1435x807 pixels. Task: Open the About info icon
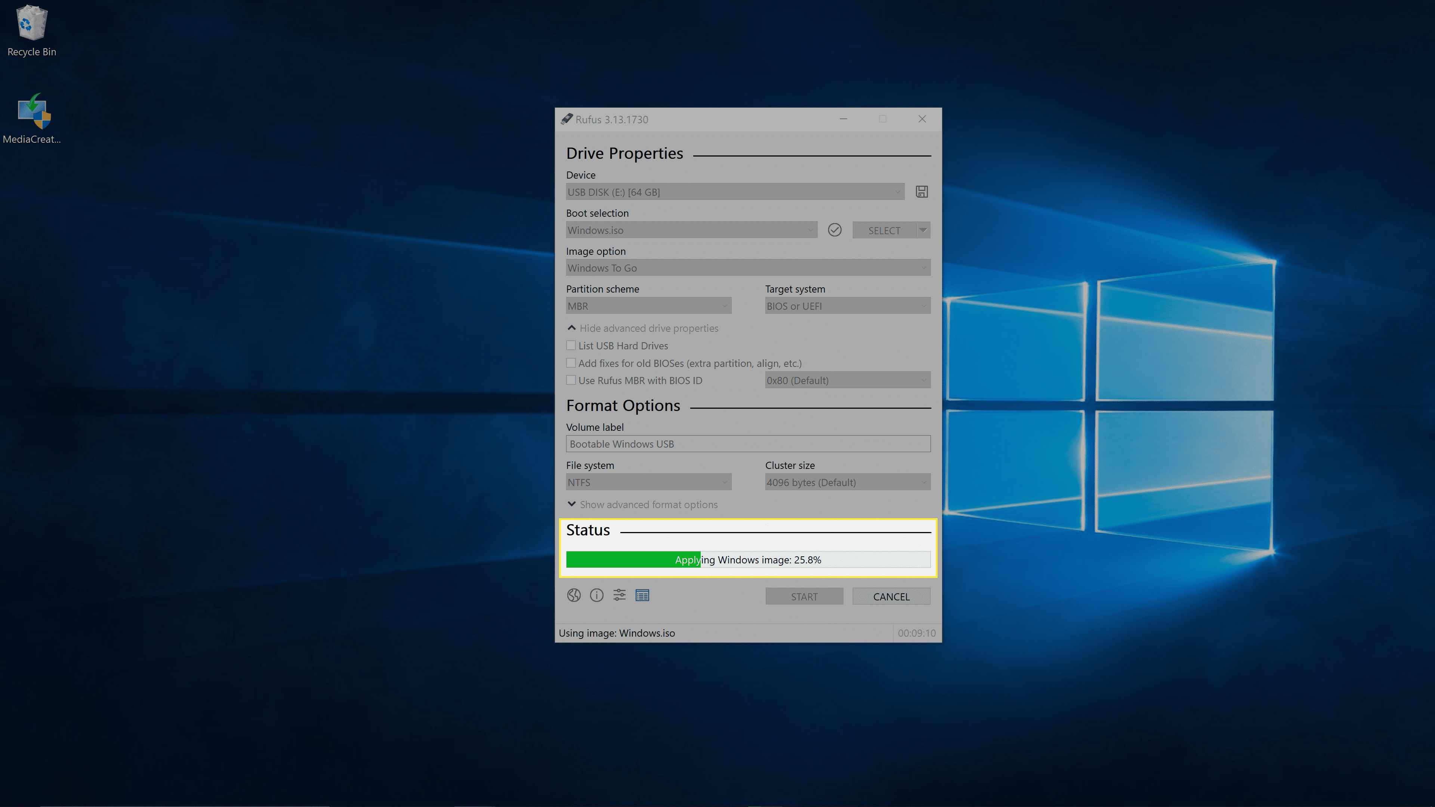[x=597, y=596]
